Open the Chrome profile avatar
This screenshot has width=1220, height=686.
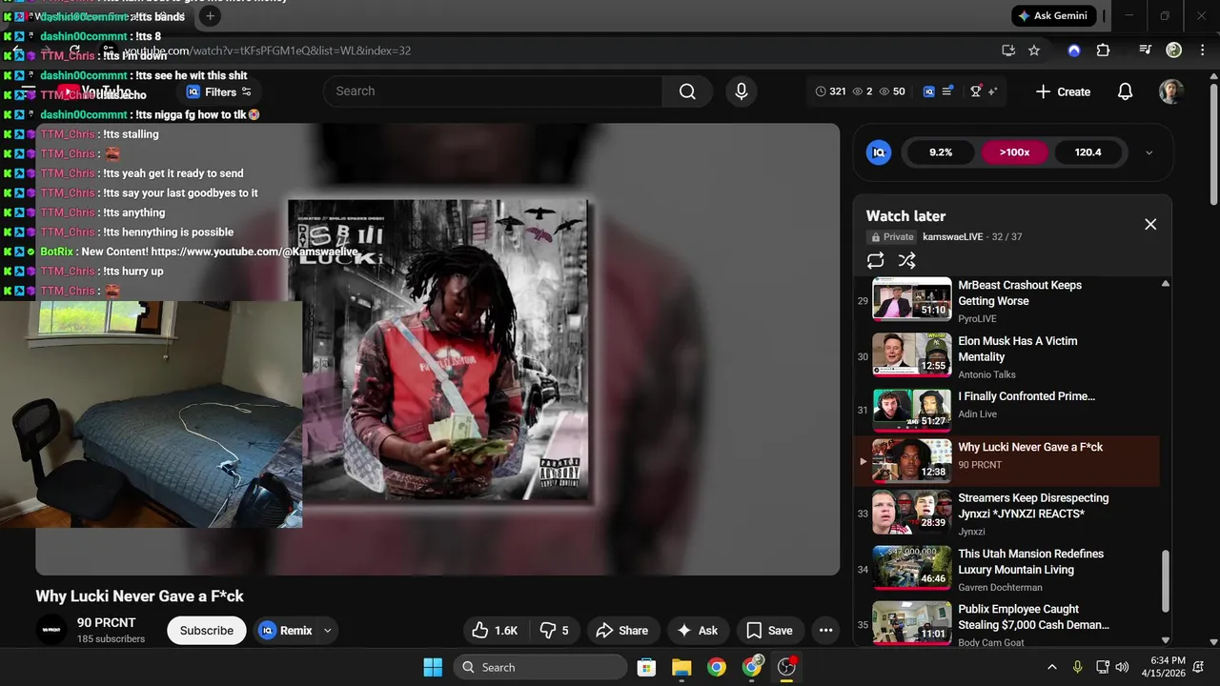click(1174, 50)
